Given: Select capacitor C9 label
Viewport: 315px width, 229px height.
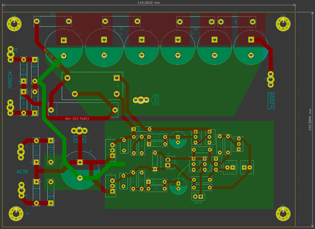Looking at the screenshot, I should click(x=123, y=181).
